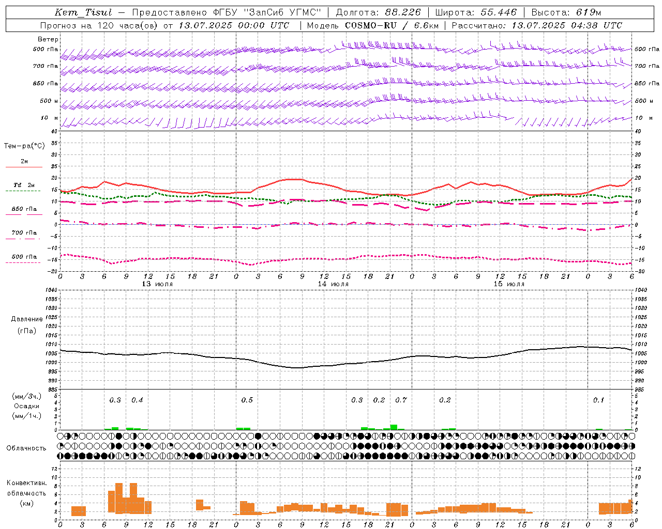This screenshot has height=529, width=662.
Task: Click the 15 июля date label
Action: pos(509,284)
